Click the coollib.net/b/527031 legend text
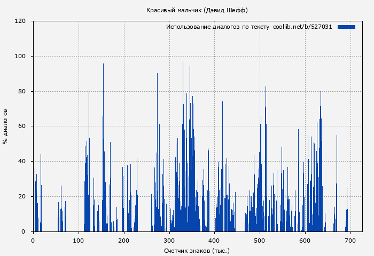374x256 pixels. coord(302,27)
